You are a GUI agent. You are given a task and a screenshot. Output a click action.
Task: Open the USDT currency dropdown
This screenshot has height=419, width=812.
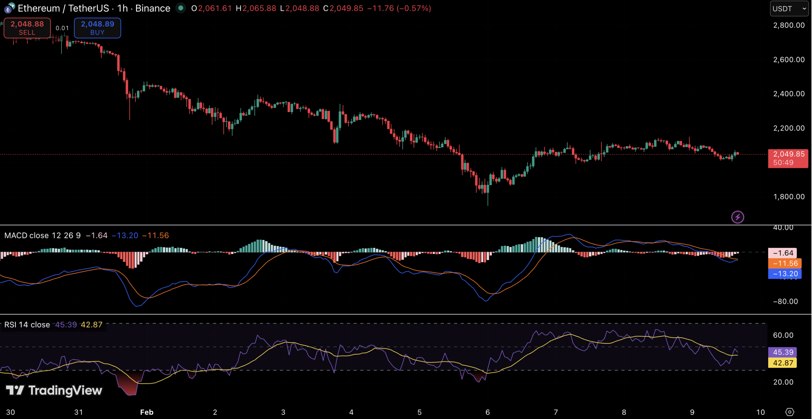[789, 9]
